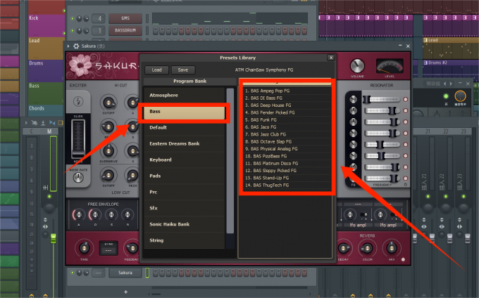Screen dimensions: 479x298
Task: Click the first Resonator row knob
Action: point(353,99)
